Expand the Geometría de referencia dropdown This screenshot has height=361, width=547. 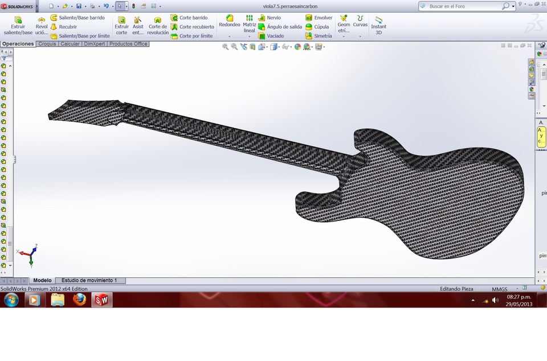(344, 36)
